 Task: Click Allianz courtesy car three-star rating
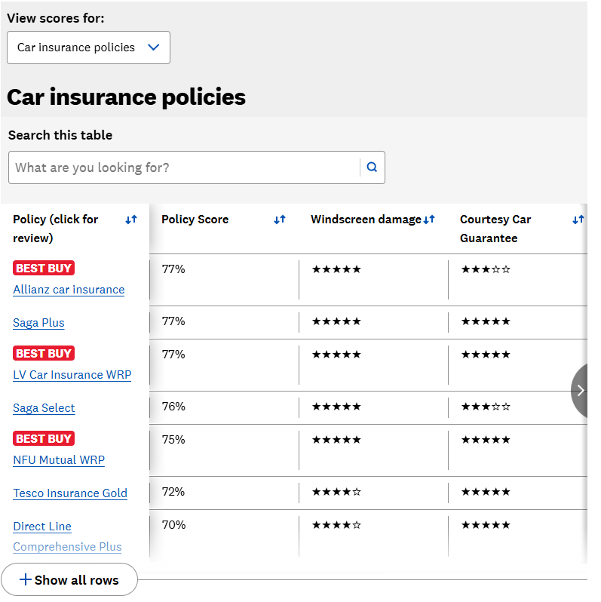tap(486, 269)
